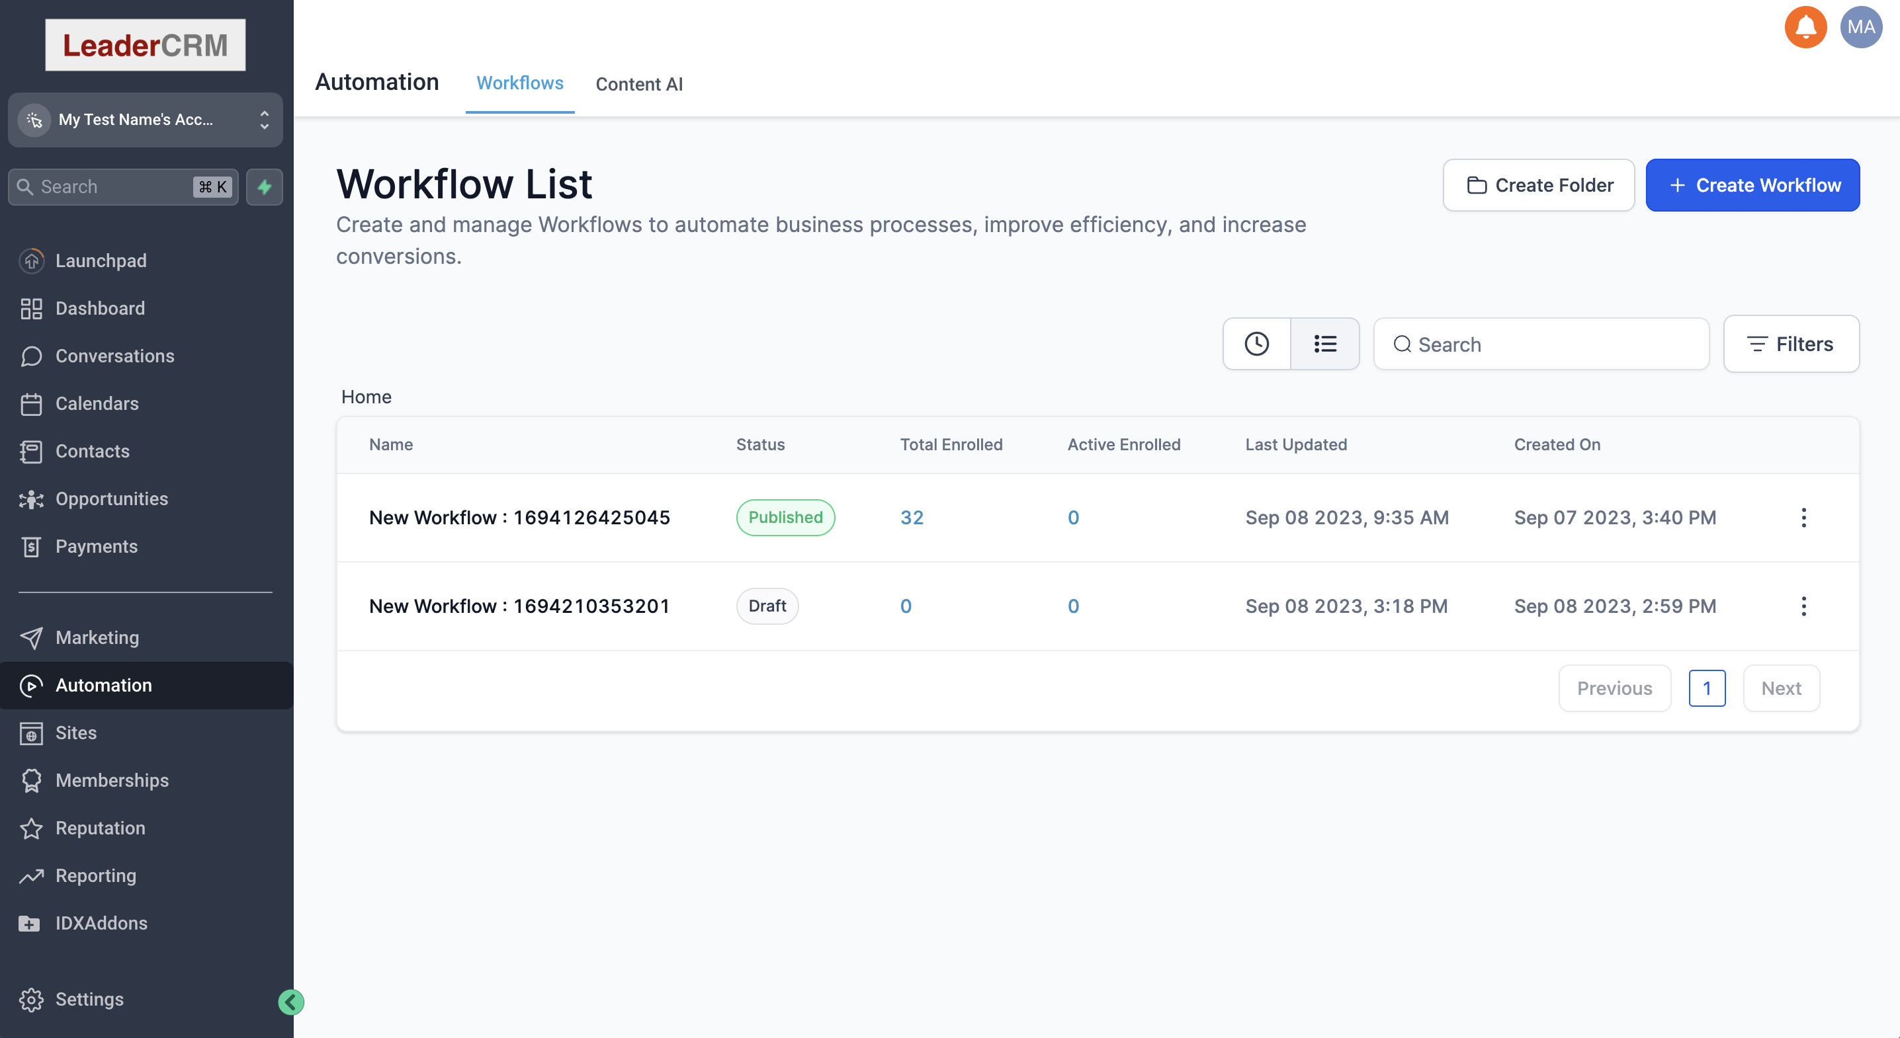The width and height of the screenshot is (1900, 1038).
Task: Switch to list view with the bullet-list icon
Action: click(x=1324, y=344)
